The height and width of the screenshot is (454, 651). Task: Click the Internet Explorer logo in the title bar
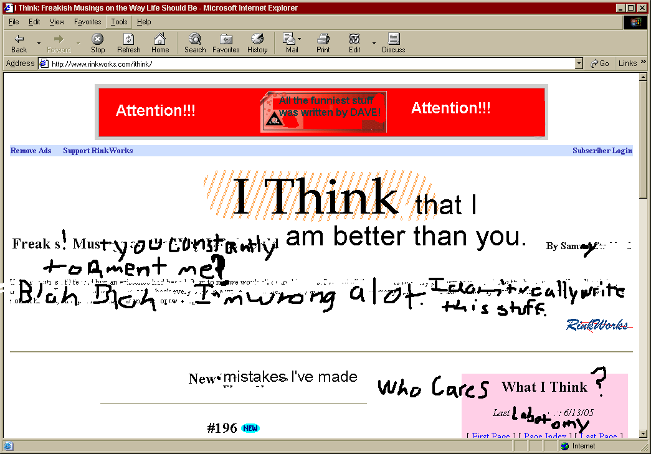click(x=8, y=7)
